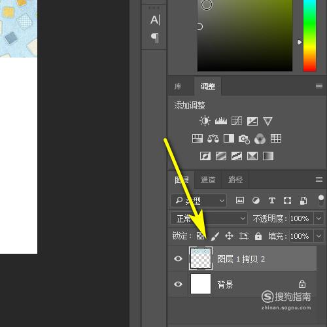Expand the 不透明度 opacity slider arrow
This screenshot has height=327, width=327.
click(318, 218)
